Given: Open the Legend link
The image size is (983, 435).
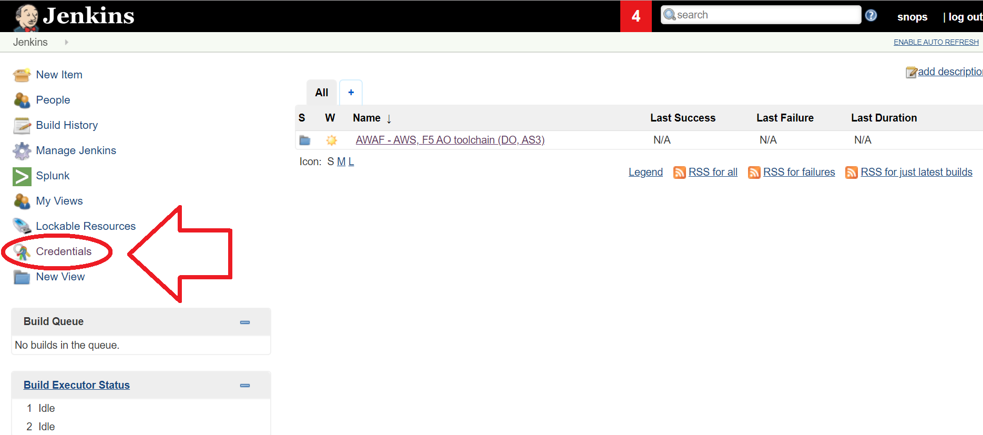Looking at the screenshot, I should 646,172.
